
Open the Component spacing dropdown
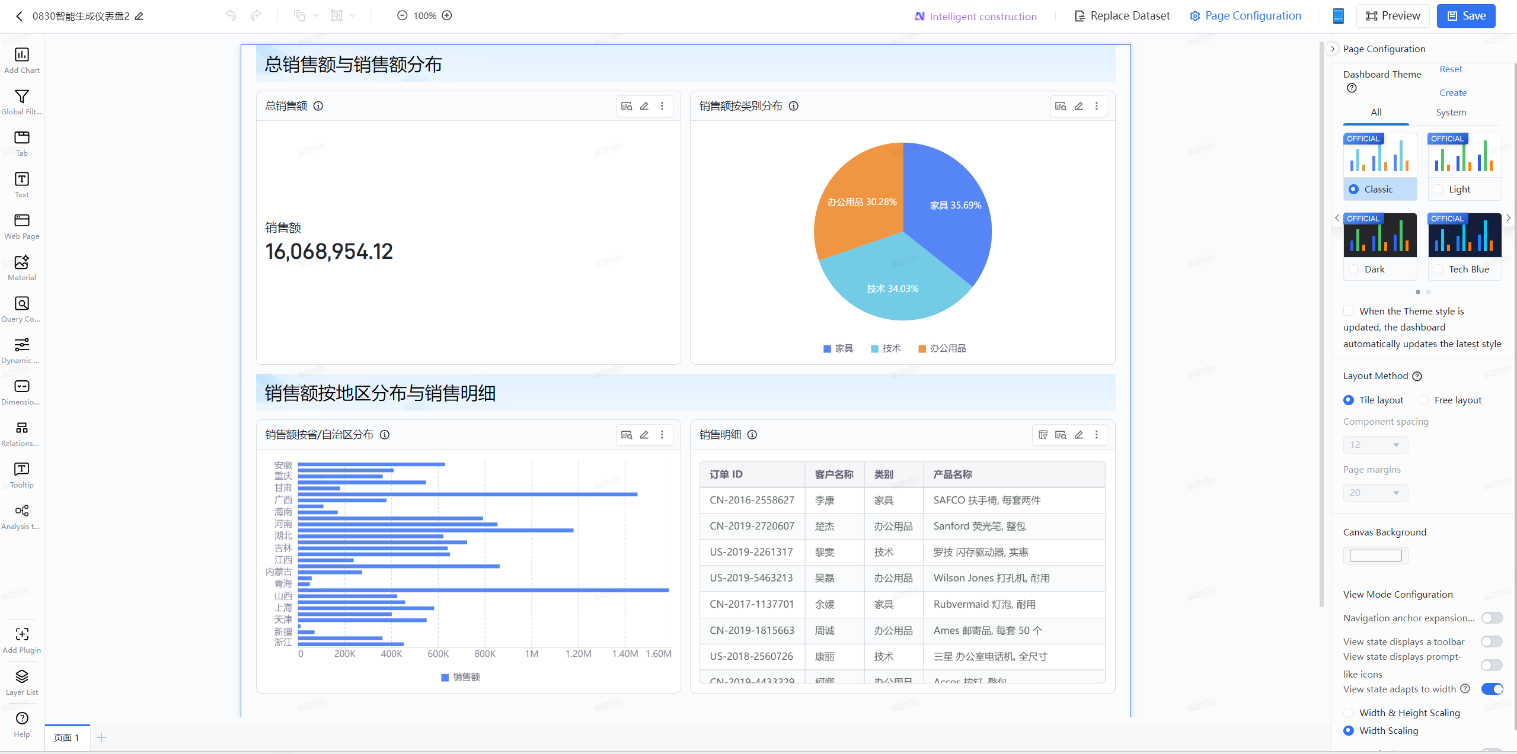tap(1375, 445)
